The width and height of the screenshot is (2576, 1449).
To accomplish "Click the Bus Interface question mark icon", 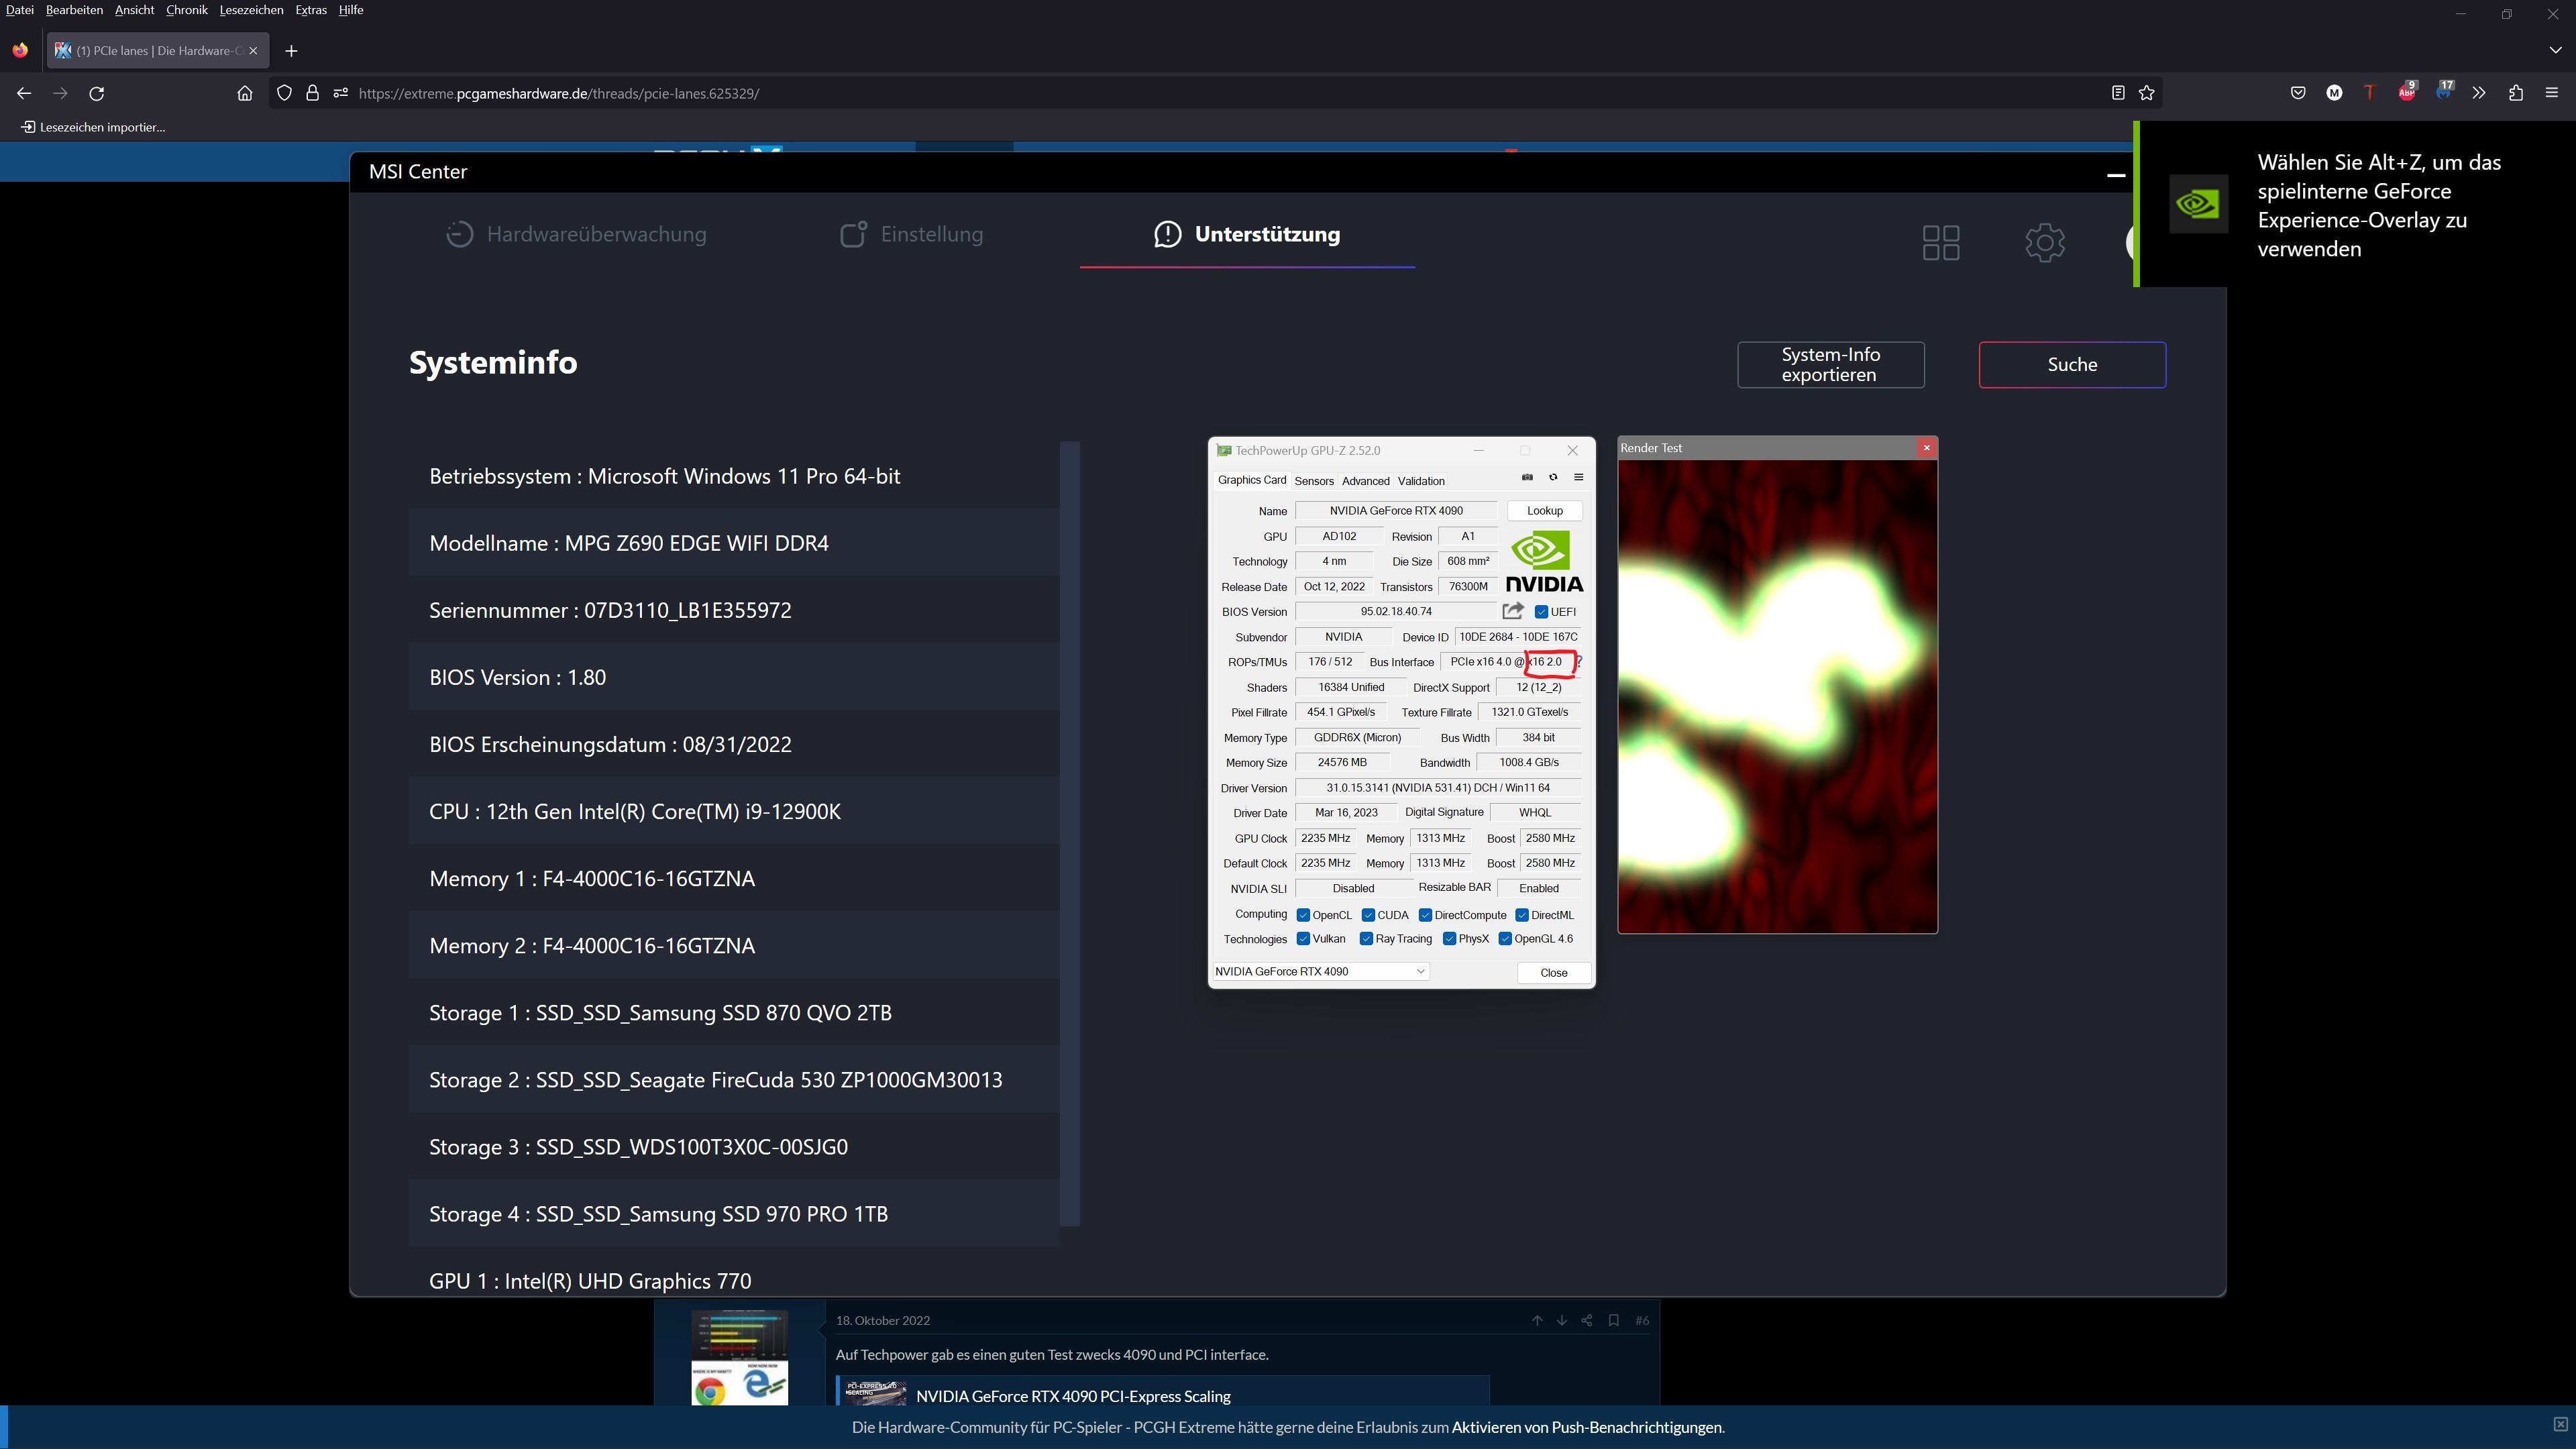I will point(1580,662).
